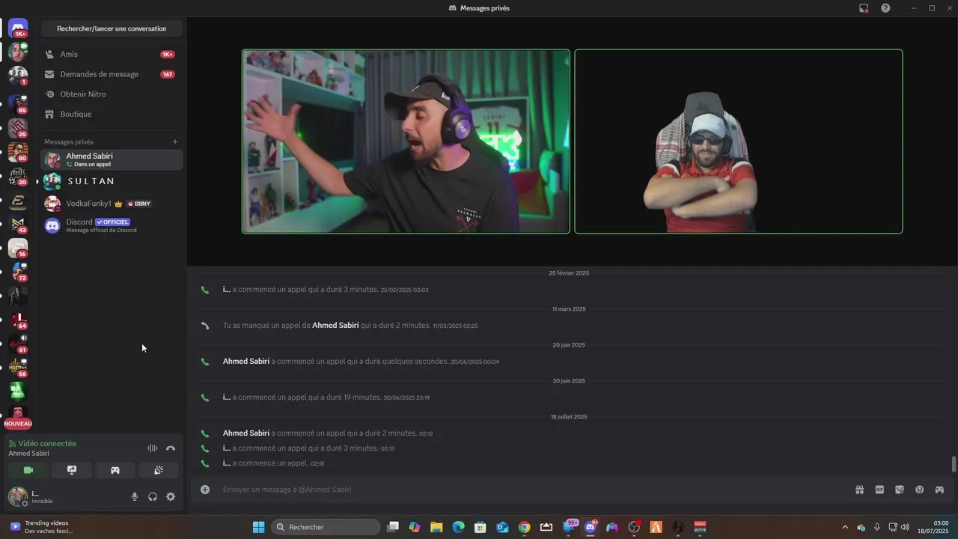Open Google Chrome from taskbar
The image size is (958, 539).
[x=525, y=527]
